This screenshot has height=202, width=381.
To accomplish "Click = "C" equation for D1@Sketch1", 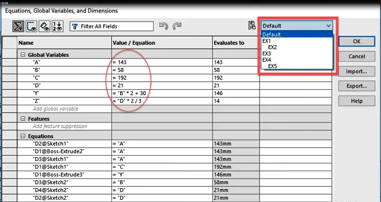I will click(162, 167).
